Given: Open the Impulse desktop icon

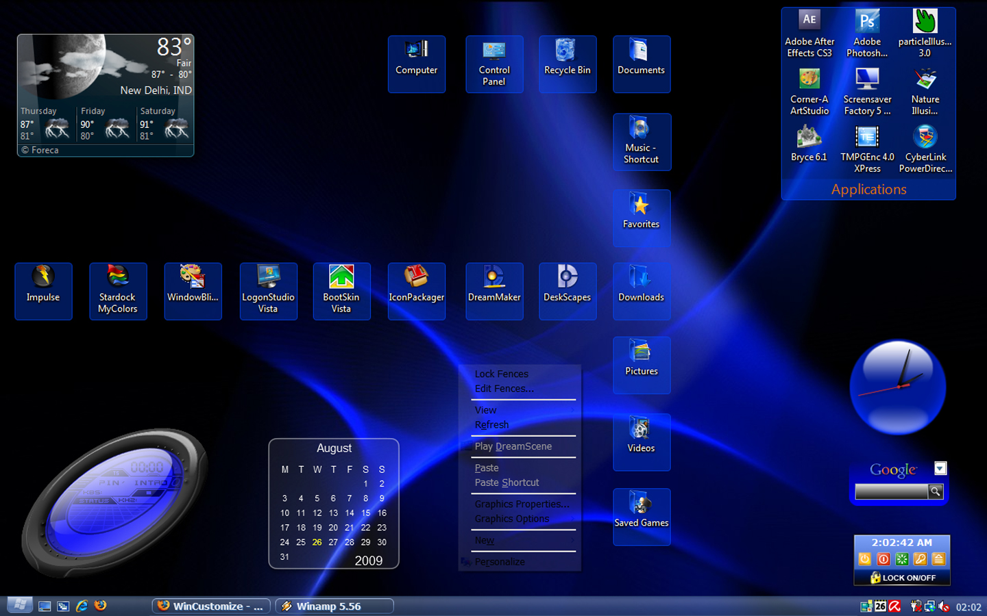Looking at the screenshot, I should tap(43, 291).
